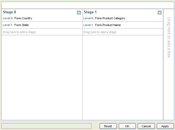175x130 pixels.
Task: Select Level 0 Form.Product Category row
Action: 123,18
